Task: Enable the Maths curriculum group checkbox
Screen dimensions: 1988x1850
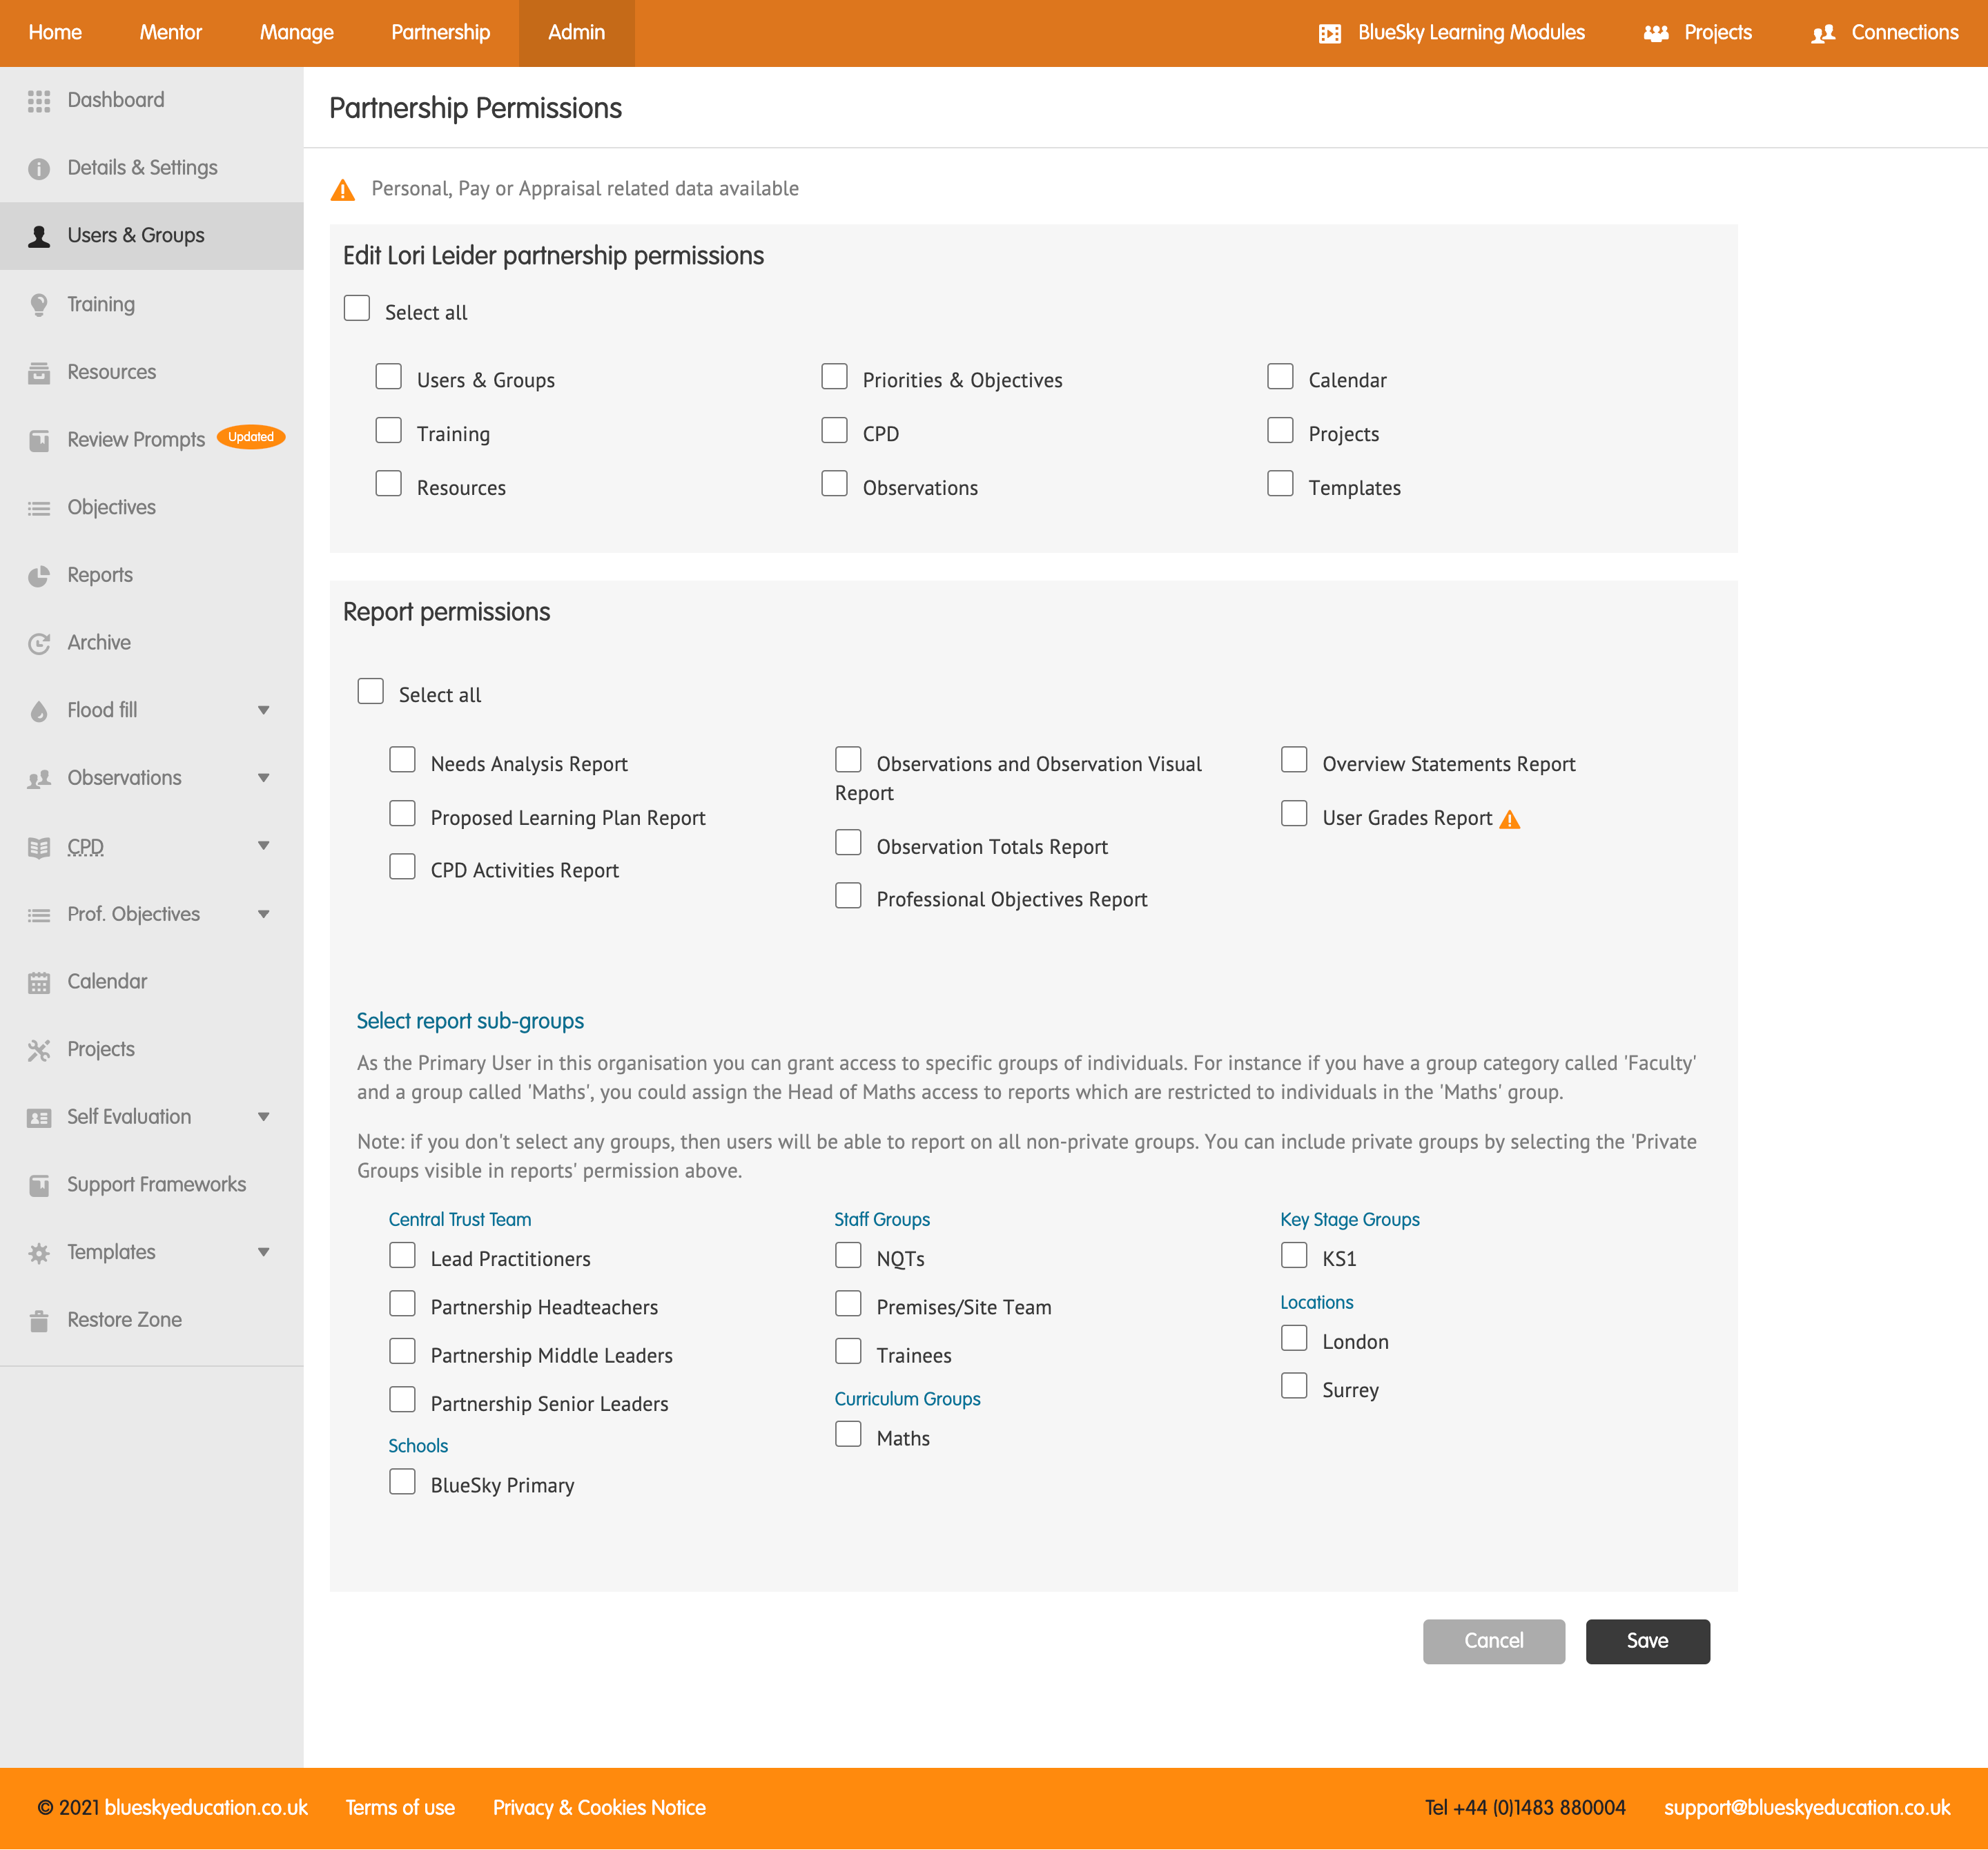Action: pyautogui.click(x=848, y=1435)
